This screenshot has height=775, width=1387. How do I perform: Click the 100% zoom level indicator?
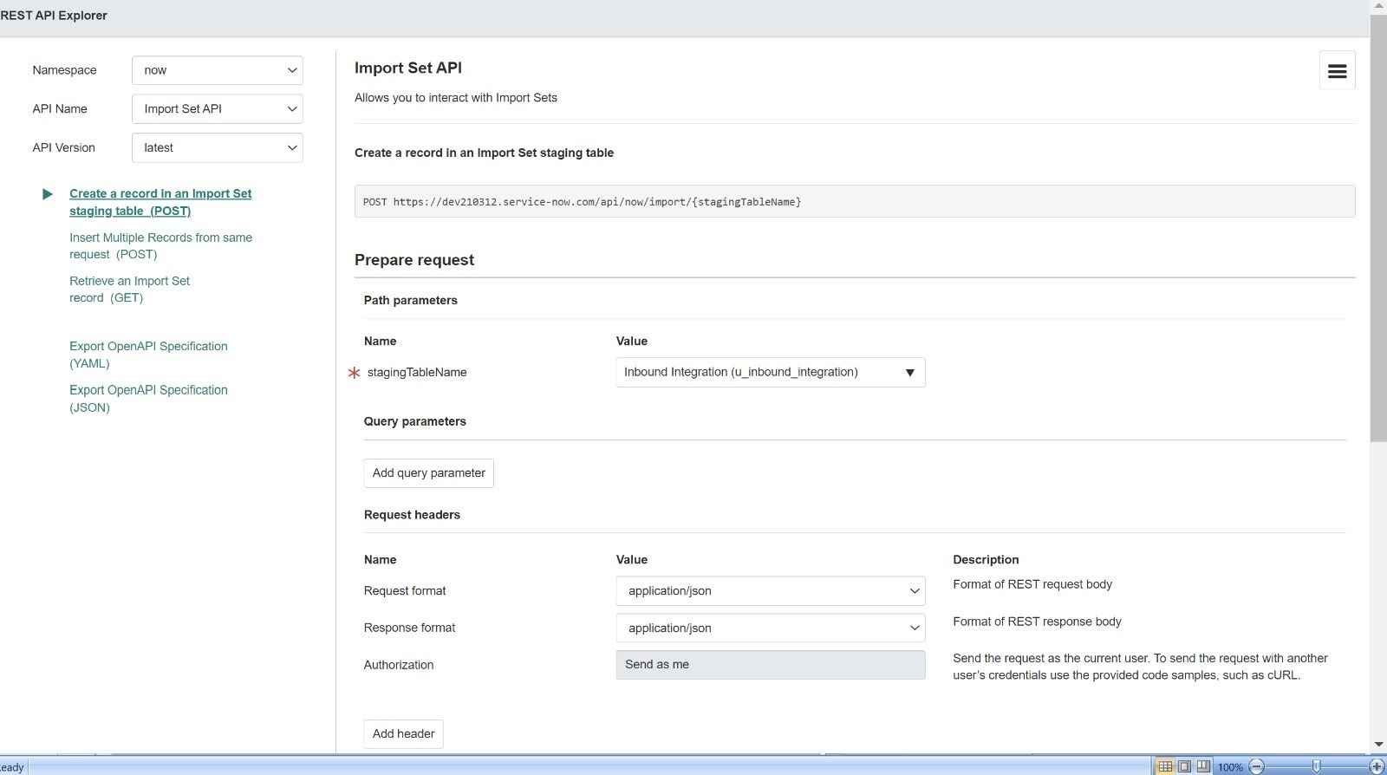point(1230,767)
